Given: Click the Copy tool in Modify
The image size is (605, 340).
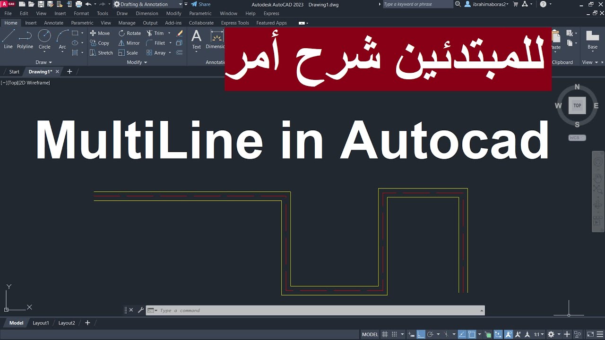Looking at the screenshot, I should (100, 43).
